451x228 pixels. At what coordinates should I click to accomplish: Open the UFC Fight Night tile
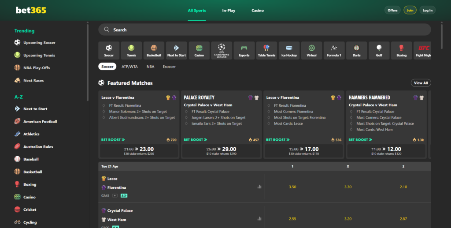(x=422, y=50)
